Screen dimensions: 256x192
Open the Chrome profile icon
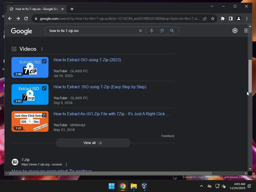click(239, 18)
